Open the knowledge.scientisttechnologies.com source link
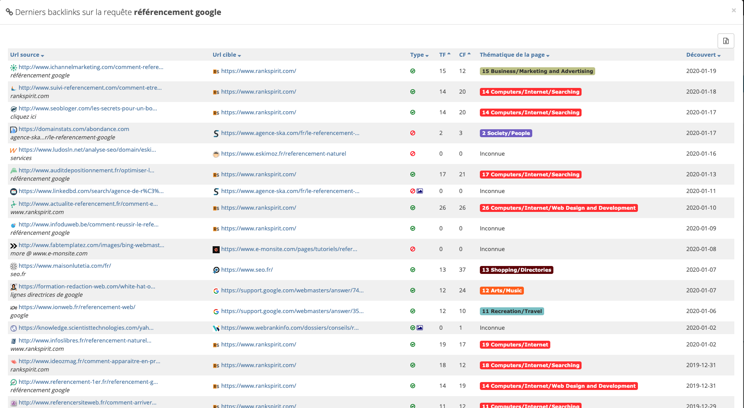 coord(86,328)
